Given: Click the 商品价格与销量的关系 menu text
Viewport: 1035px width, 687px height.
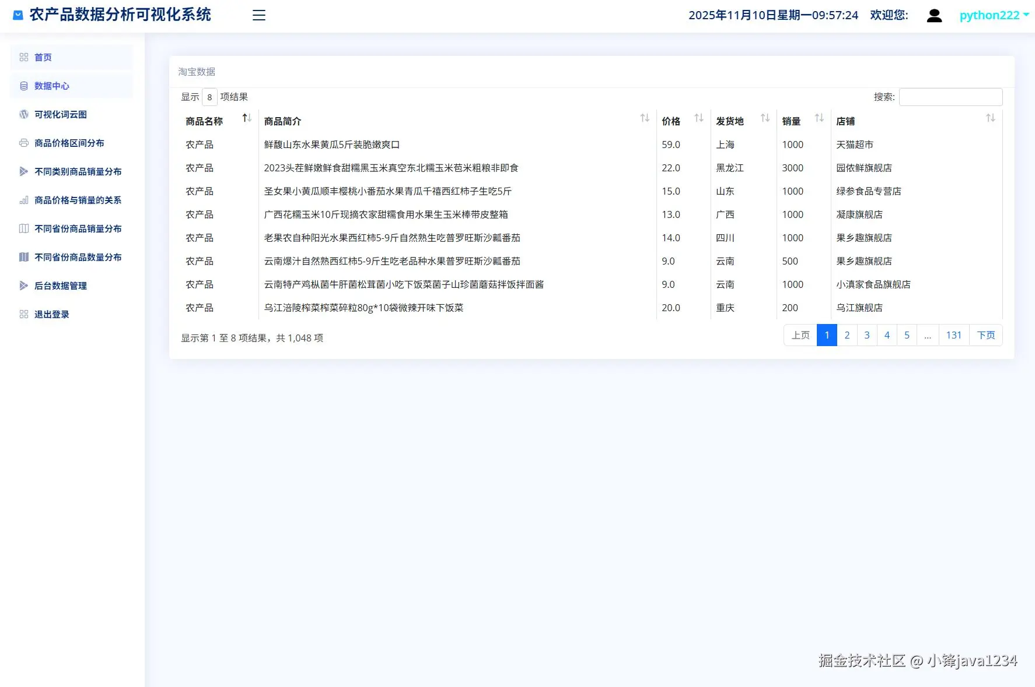Looking at the screenshot, I should (x=78, y=200).
